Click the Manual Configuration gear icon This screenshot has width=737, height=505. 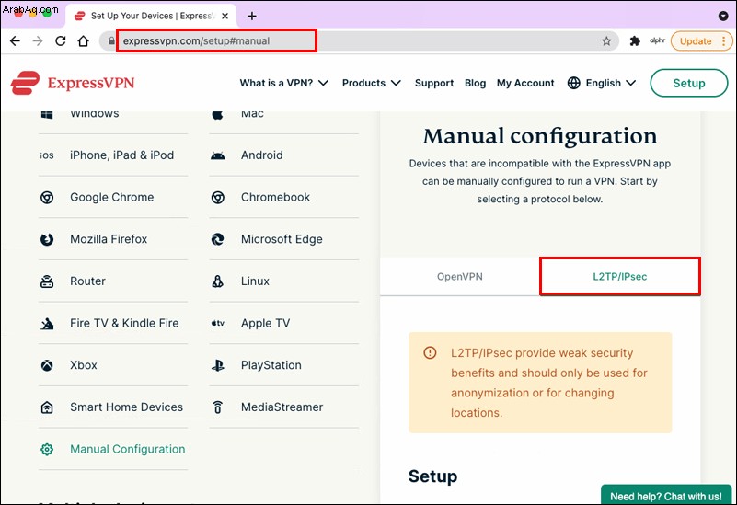click(x=47, y=450)
